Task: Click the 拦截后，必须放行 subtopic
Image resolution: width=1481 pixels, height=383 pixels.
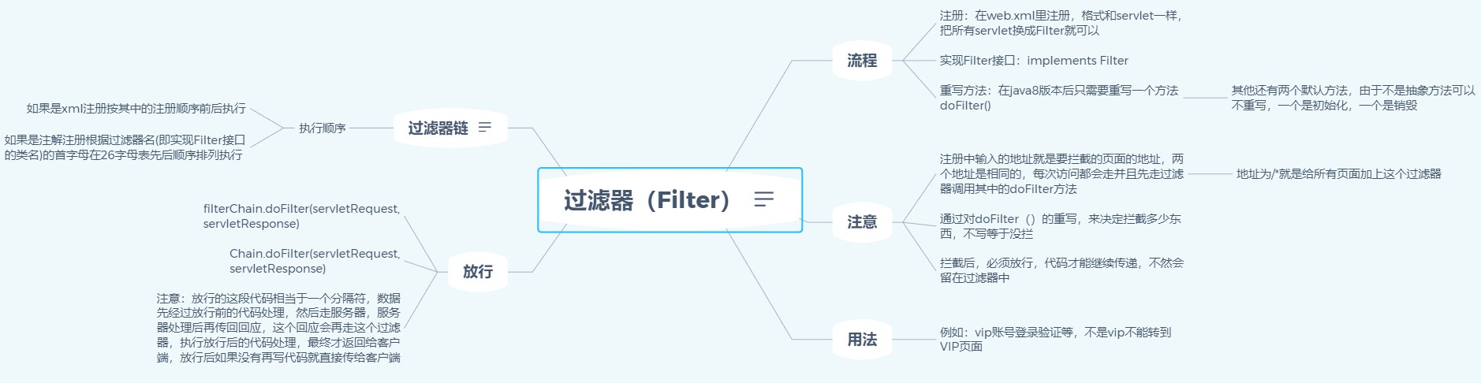Action: (1061, 270)
